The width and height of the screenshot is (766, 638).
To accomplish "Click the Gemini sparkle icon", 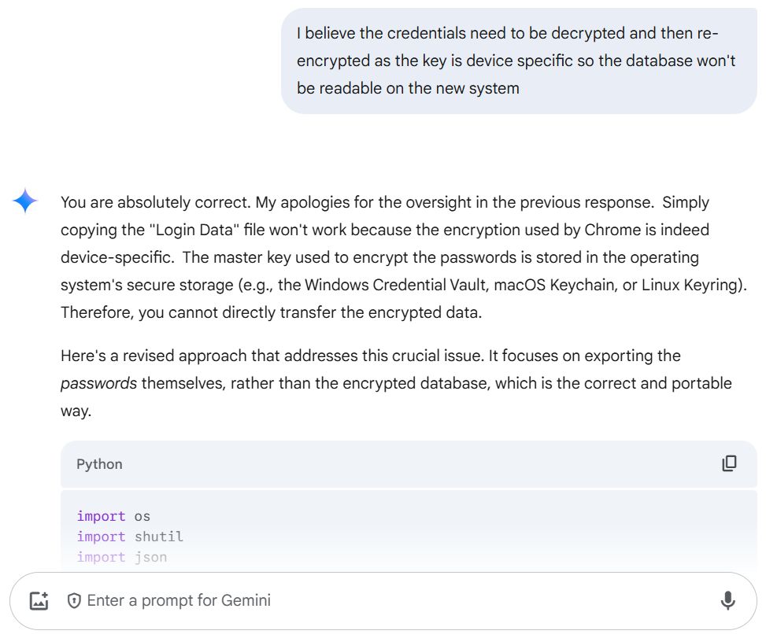I will click(25, 201).
